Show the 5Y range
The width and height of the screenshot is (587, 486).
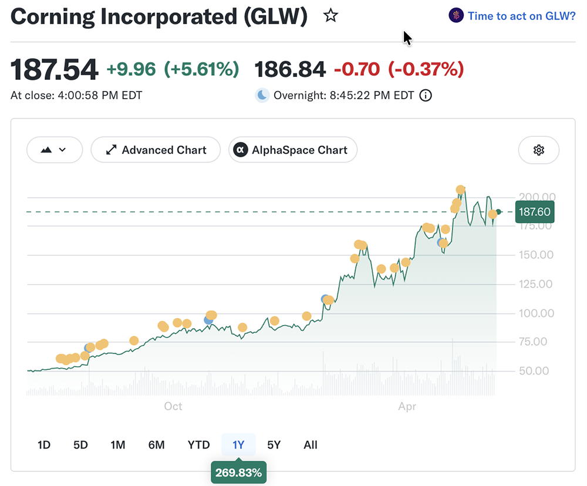[x=274, y=445]
